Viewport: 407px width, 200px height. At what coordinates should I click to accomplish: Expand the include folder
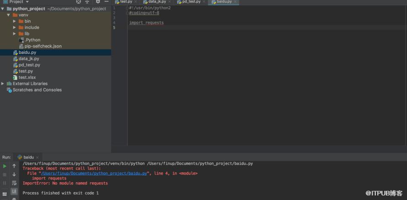click(15, 27)
